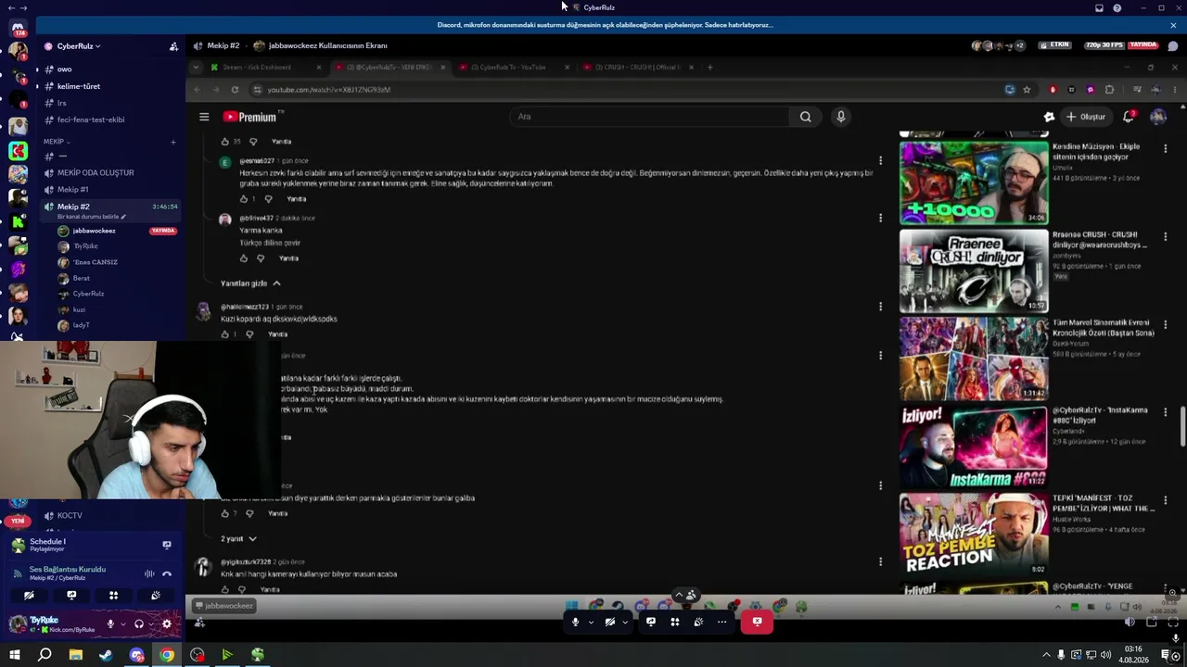Click the Oluştur create button
Viewport: 1187px width, 667px height.
[x=1086, y=117]
